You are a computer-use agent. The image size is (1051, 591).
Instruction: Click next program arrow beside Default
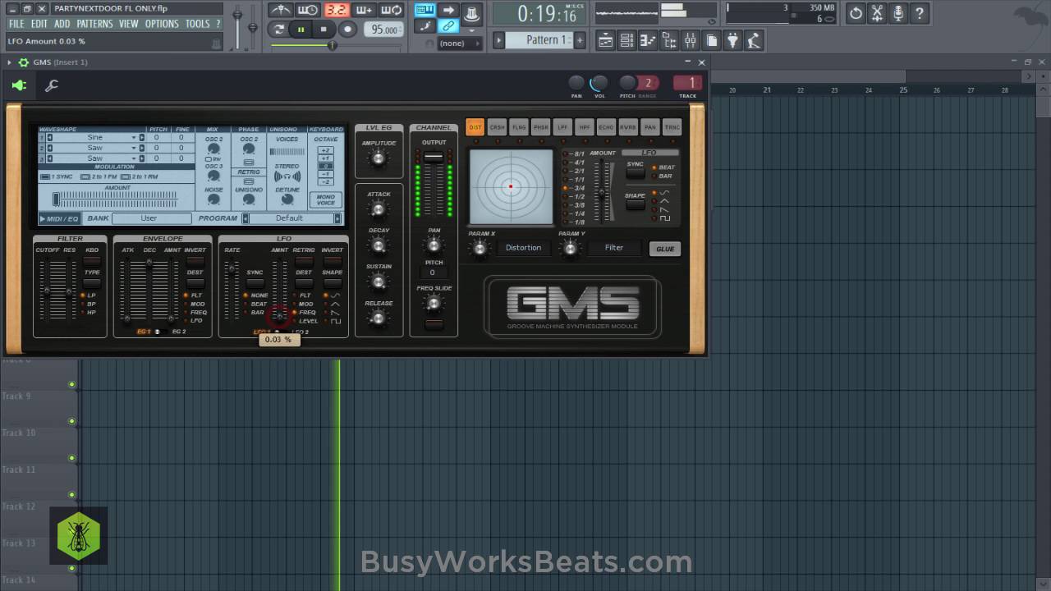click(x=337, y=218)
